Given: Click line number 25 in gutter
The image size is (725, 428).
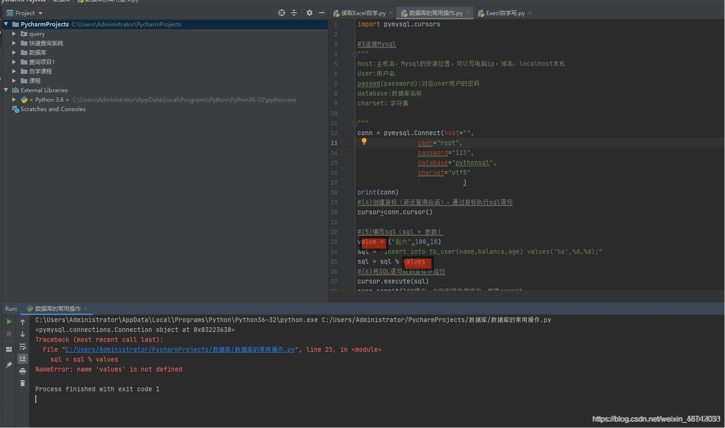Looking at the screenshot, I should pos(334,262).
